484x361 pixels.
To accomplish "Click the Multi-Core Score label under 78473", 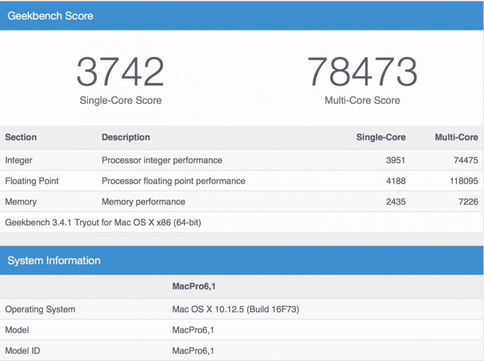I will tap(362, 100).
